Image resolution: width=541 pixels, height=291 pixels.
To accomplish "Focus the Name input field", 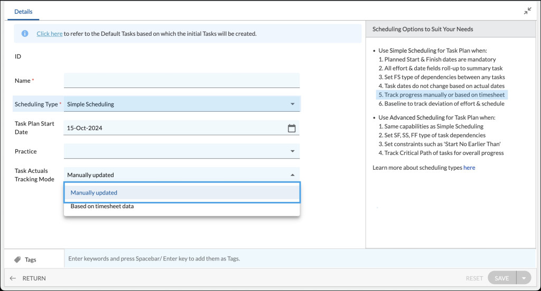I will [182, 80].
